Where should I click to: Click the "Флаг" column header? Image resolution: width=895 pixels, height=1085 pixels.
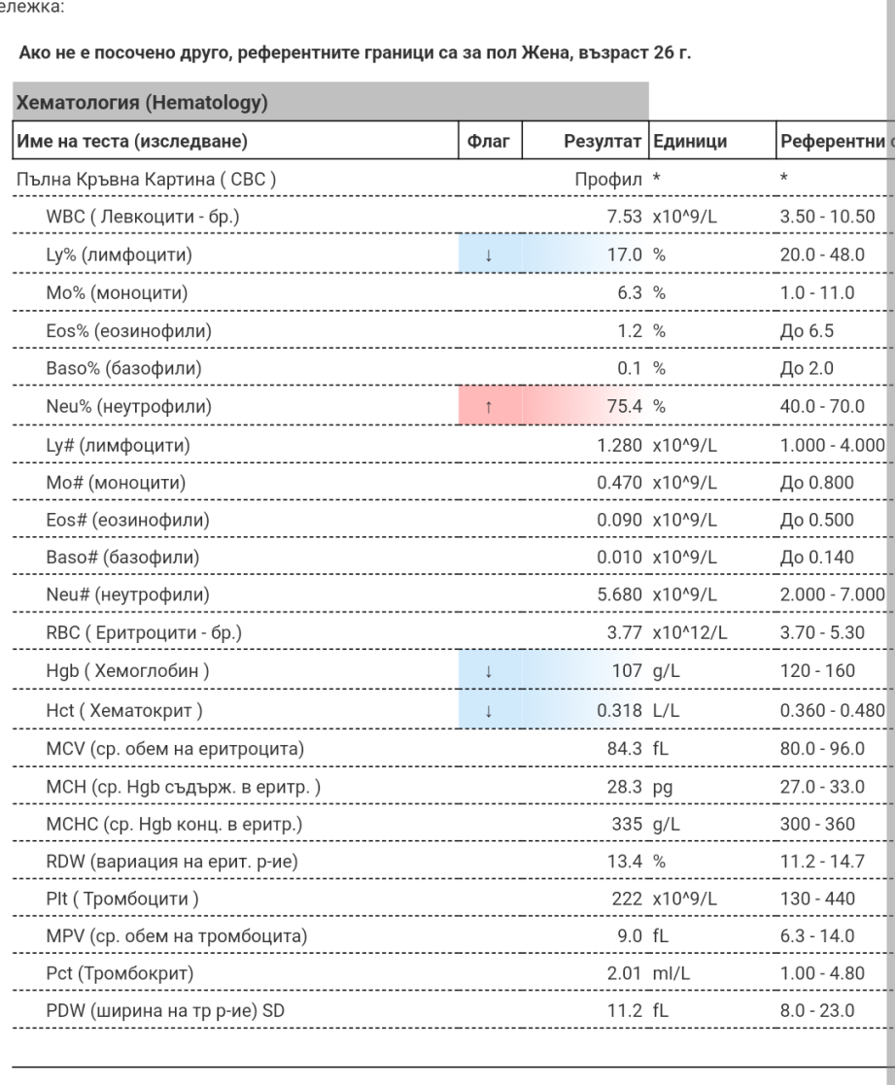click(489, 142)
